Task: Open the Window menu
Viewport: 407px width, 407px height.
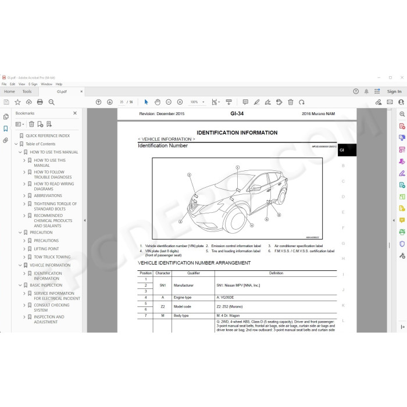Action: 47,84
